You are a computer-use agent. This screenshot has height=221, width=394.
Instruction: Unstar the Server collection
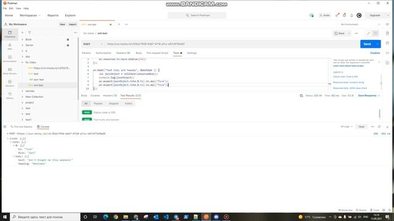(x=68, y=45)
